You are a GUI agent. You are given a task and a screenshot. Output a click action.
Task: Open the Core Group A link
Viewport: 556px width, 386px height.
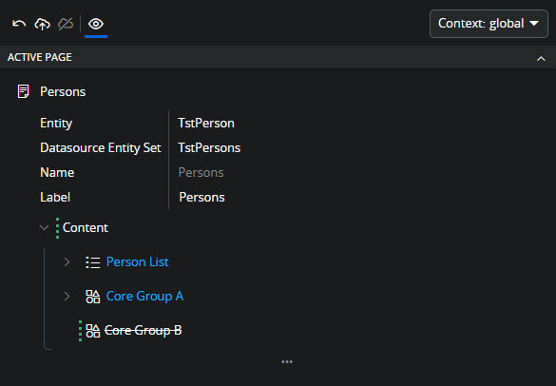tap(144, 297)
